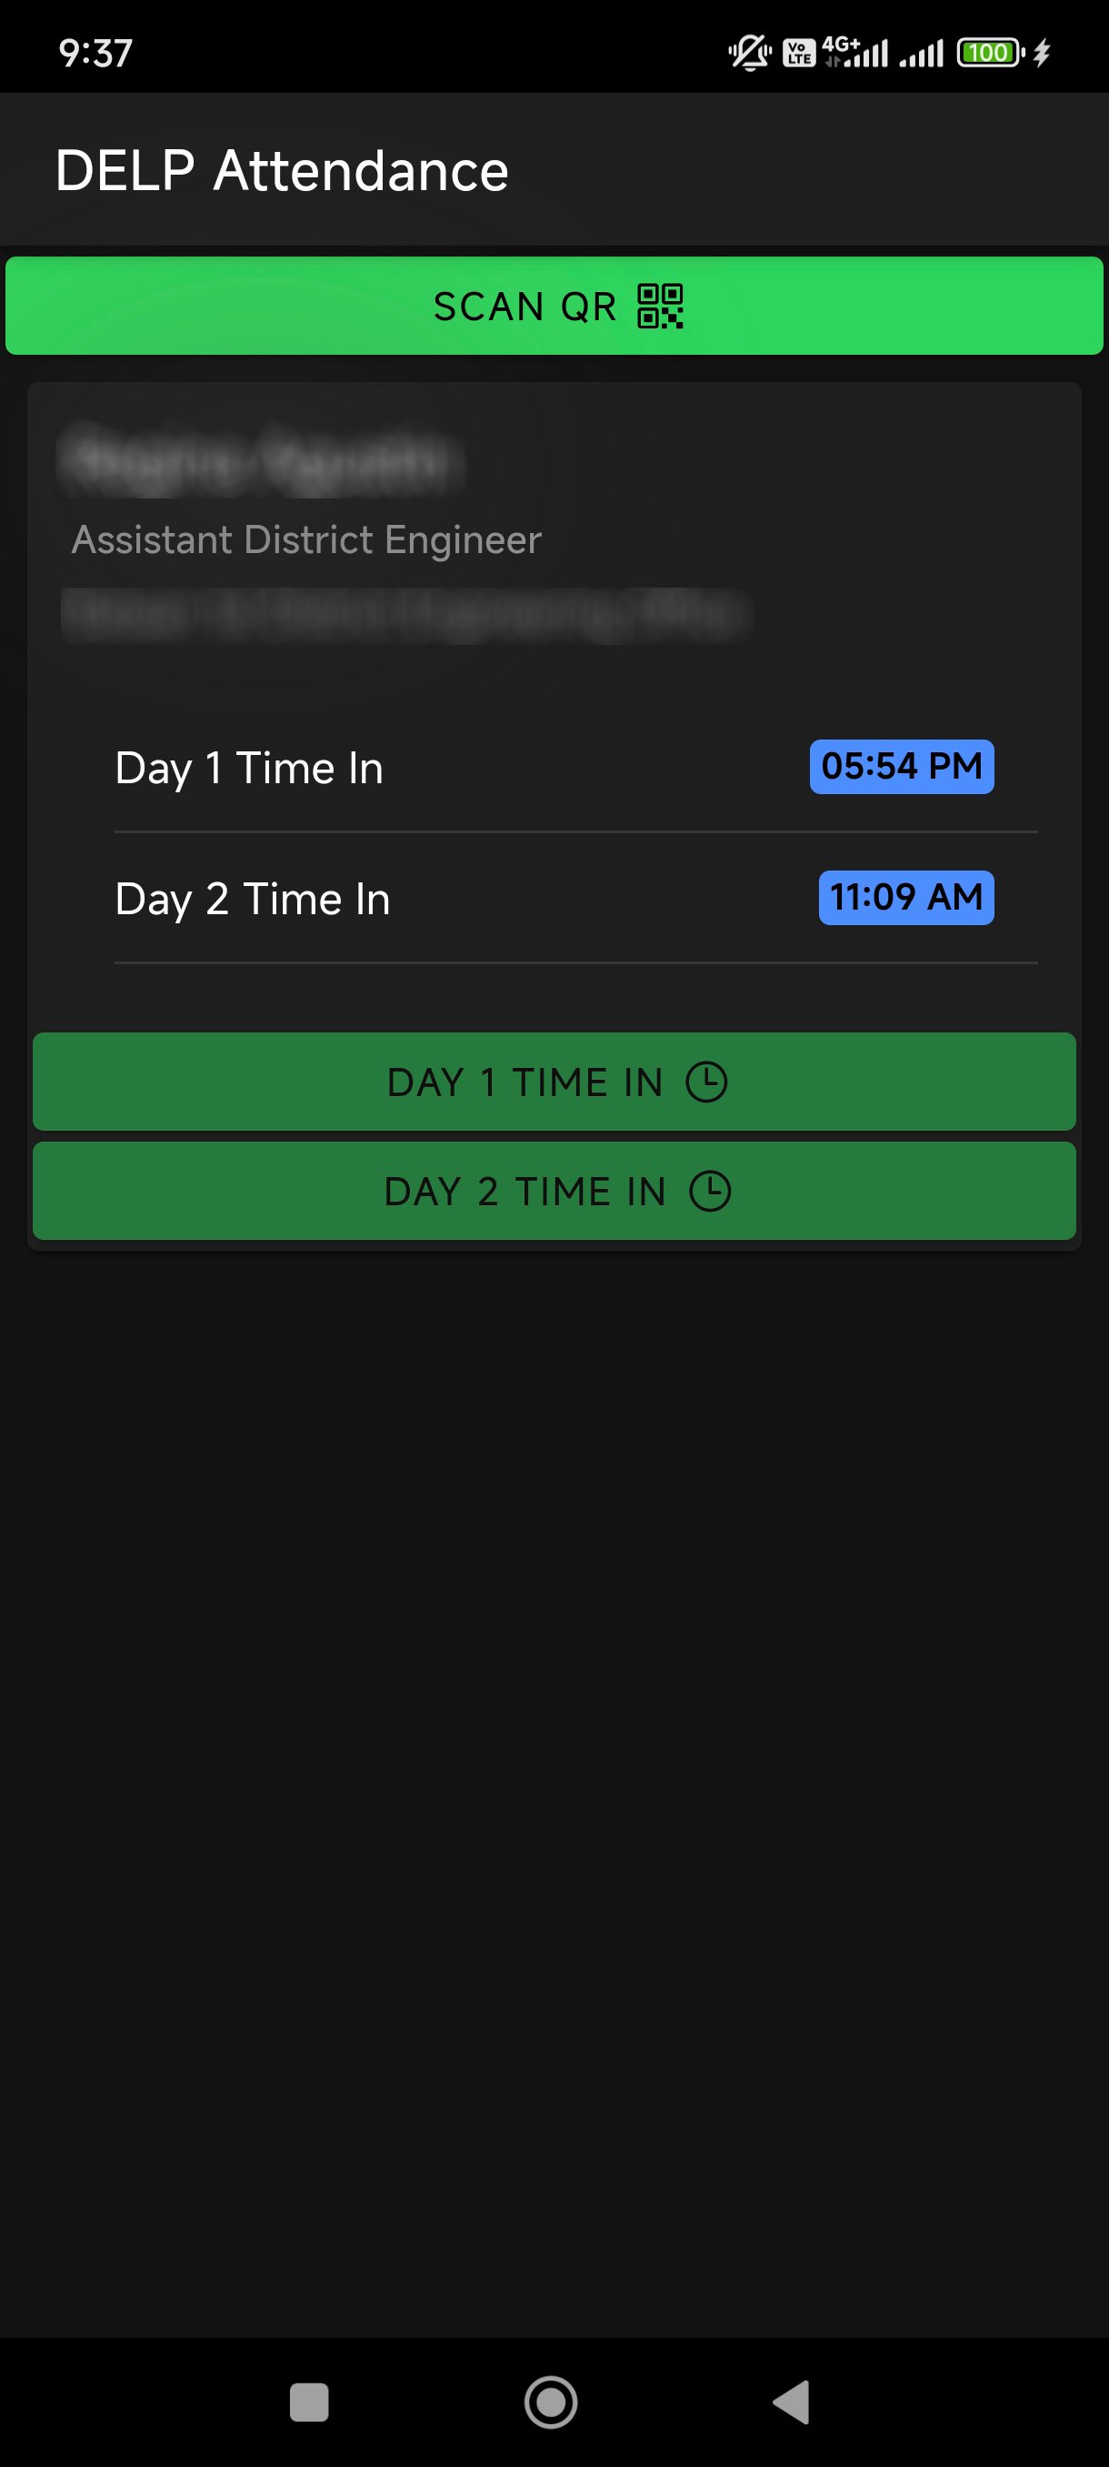Tap the VoLTE status icon
This screenshot has height=2467, width=1109.
(x=799, y=53)
